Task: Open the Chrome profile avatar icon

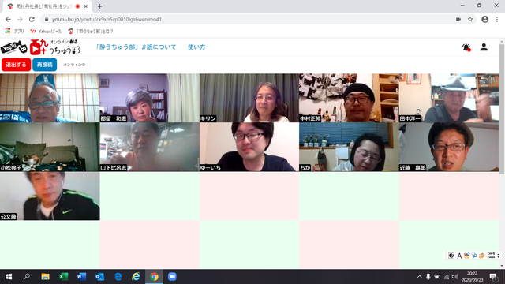Action: [x=484, y=19]
